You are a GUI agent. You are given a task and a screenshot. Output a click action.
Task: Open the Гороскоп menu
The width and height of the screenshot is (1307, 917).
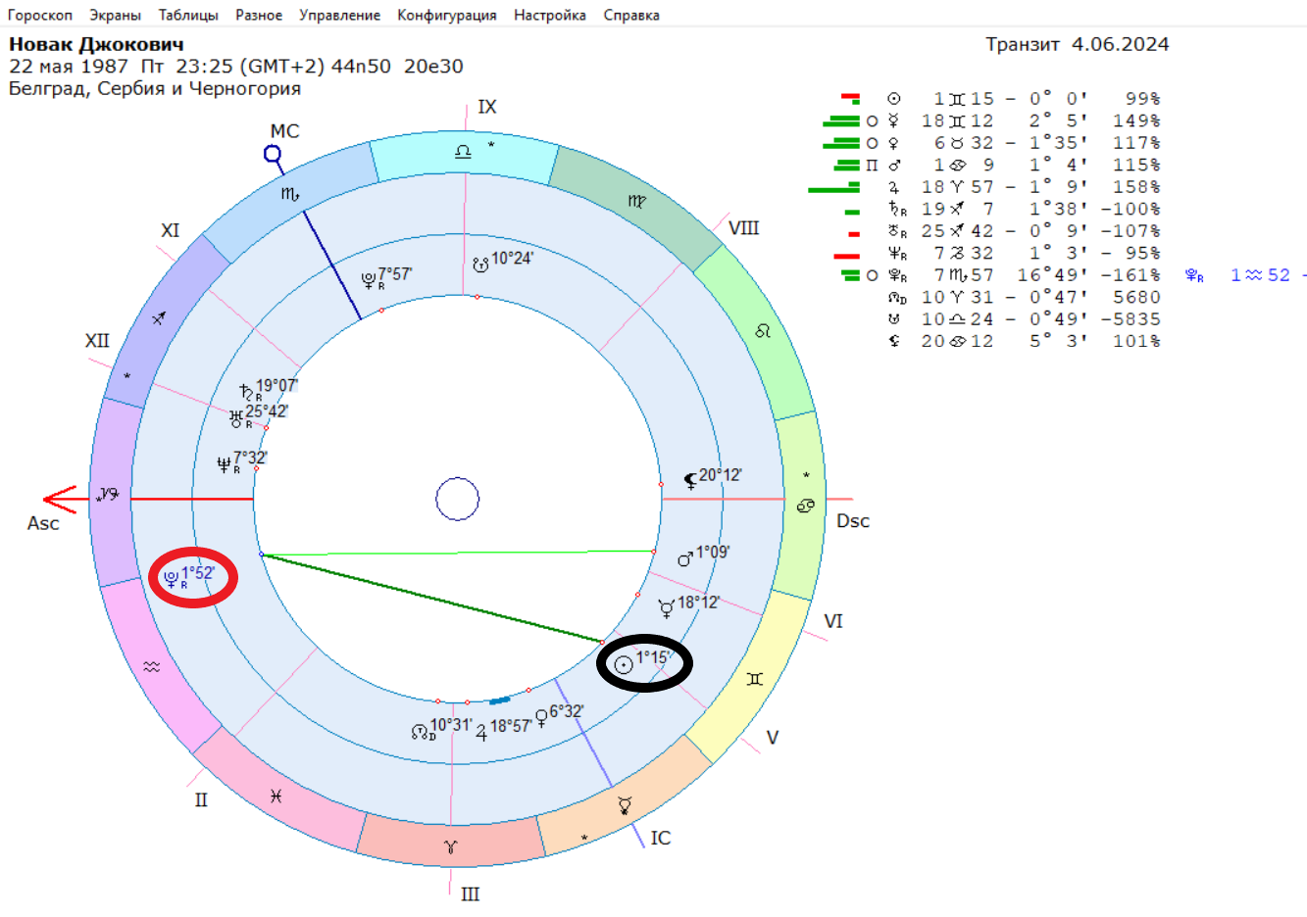40,15
